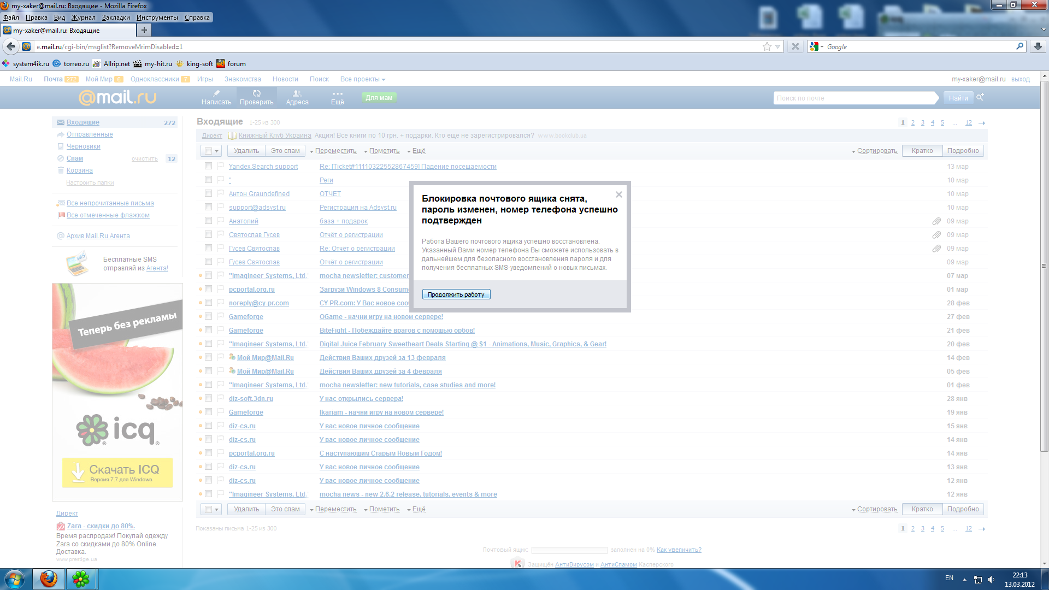Open a new tab with plus button

[x=144, y=30]
